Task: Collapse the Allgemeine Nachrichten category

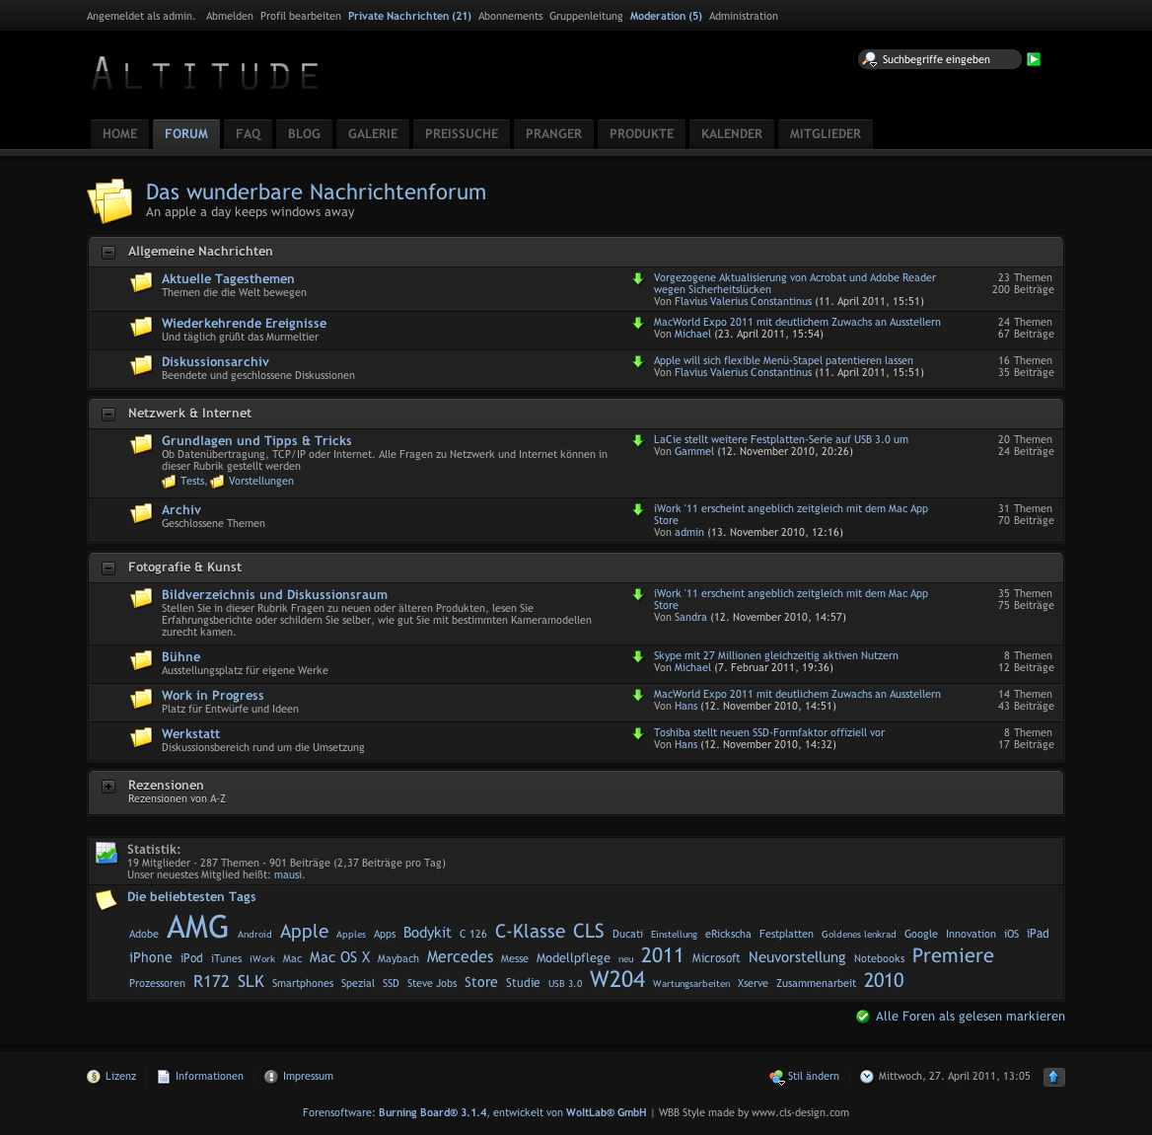Action: click(x=108, y=253)
